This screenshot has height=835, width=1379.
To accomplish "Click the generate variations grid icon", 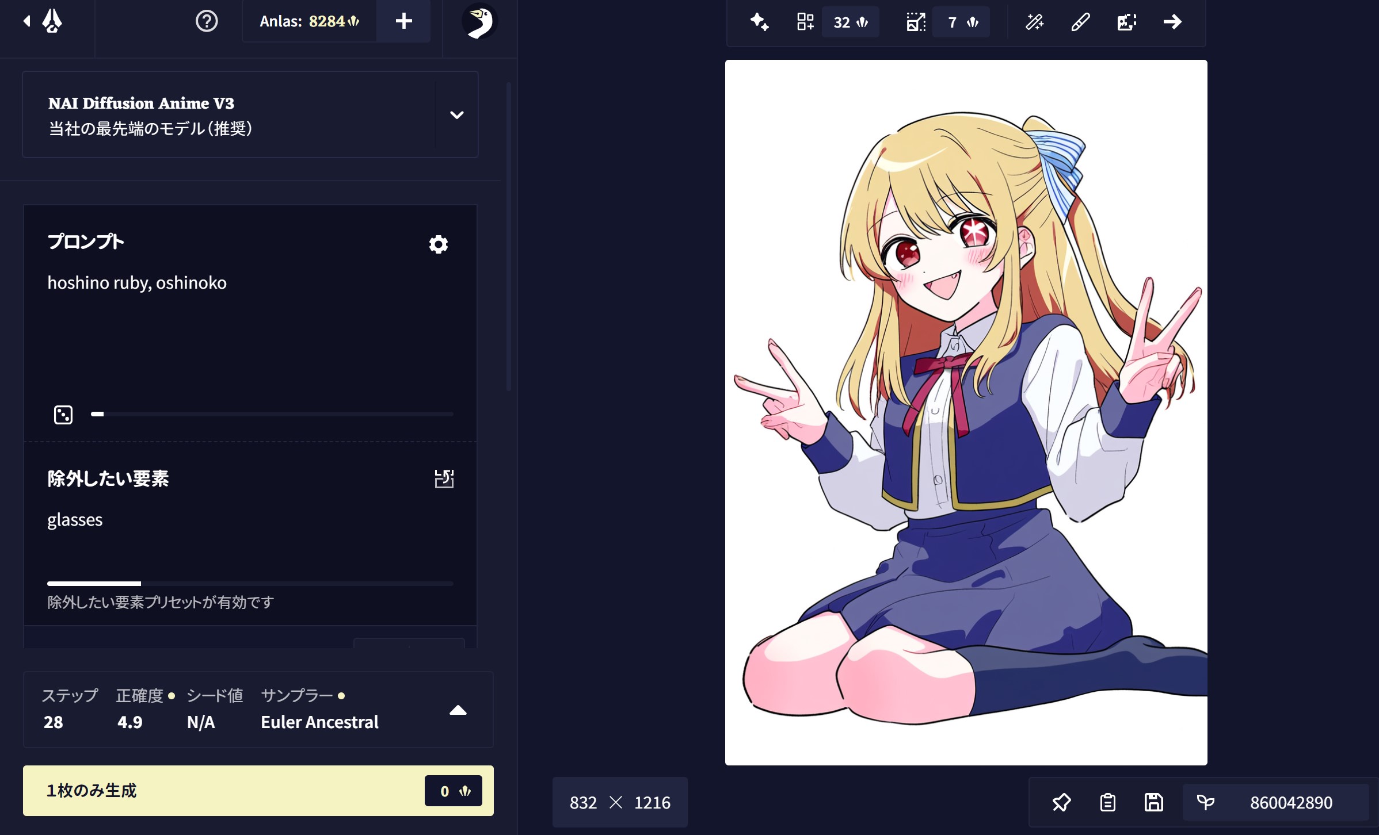I will pos(805,22).
